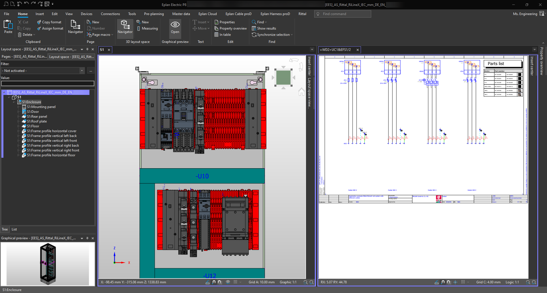Click the zoom entire page icon in schematic status bar
The image size is (547, 293).
(x=534, y=282)
